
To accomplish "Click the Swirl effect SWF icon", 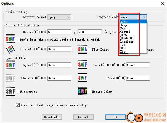I will pyautogui.click(x=83, y=64).
